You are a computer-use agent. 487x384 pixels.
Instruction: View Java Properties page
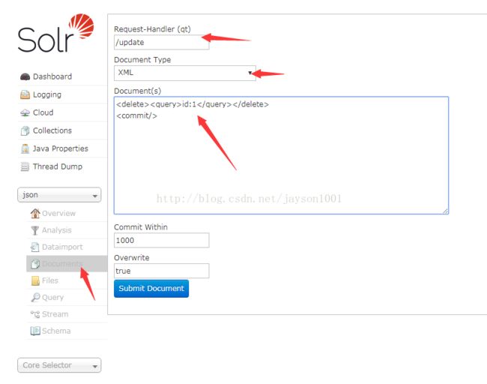(x=61, y=148)
